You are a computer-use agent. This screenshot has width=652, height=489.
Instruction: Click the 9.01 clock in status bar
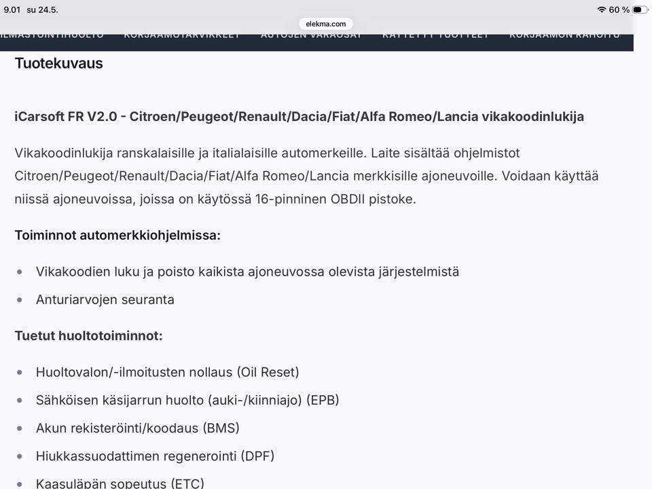pos(12,10)
